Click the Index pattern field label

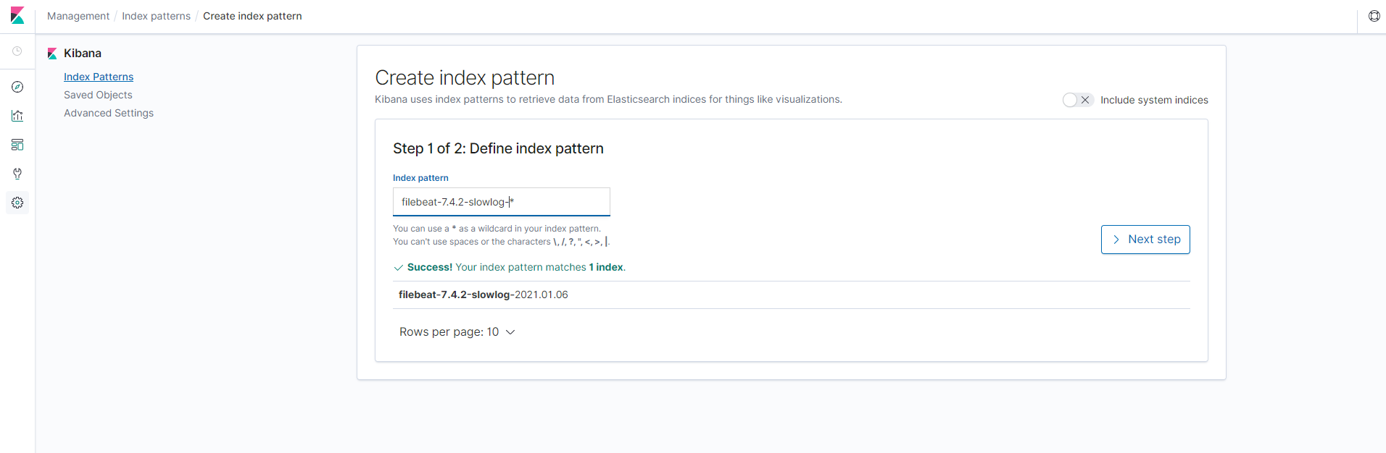point(420,178)
